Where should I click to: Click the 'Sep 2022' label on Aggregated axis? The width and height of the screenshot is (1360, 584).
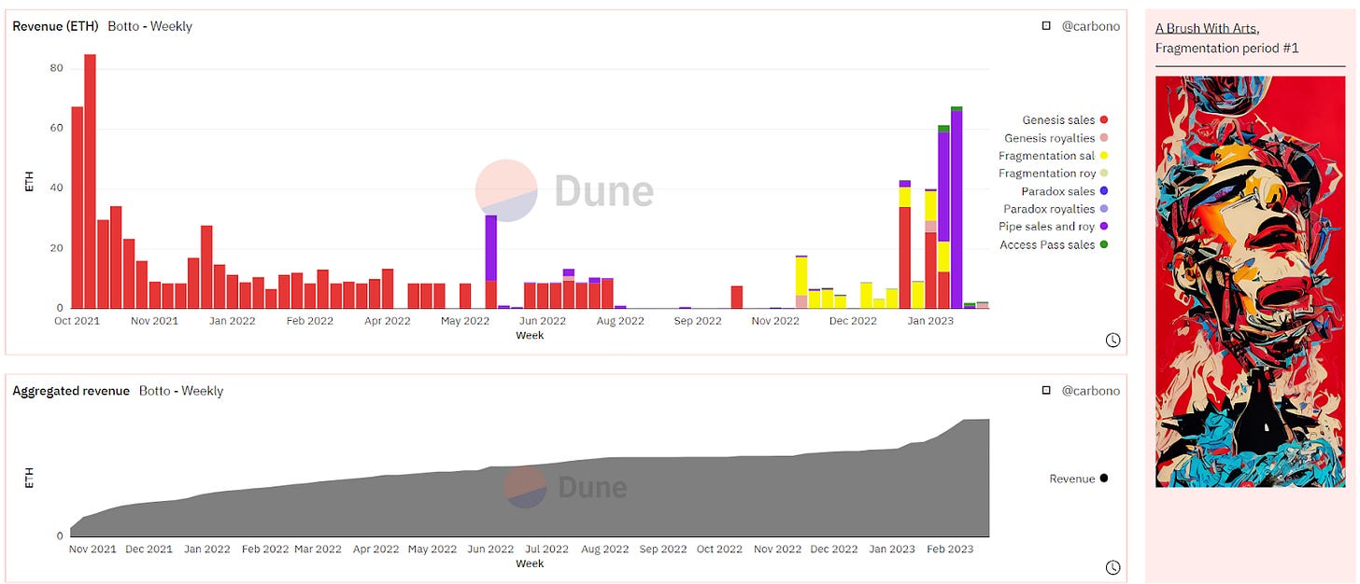pyautogui.click(x=662, y=549)
